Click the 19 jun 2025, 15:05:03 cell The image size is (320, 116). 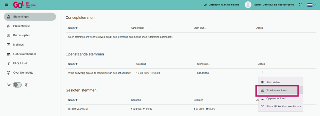click(x=148, y=73)
